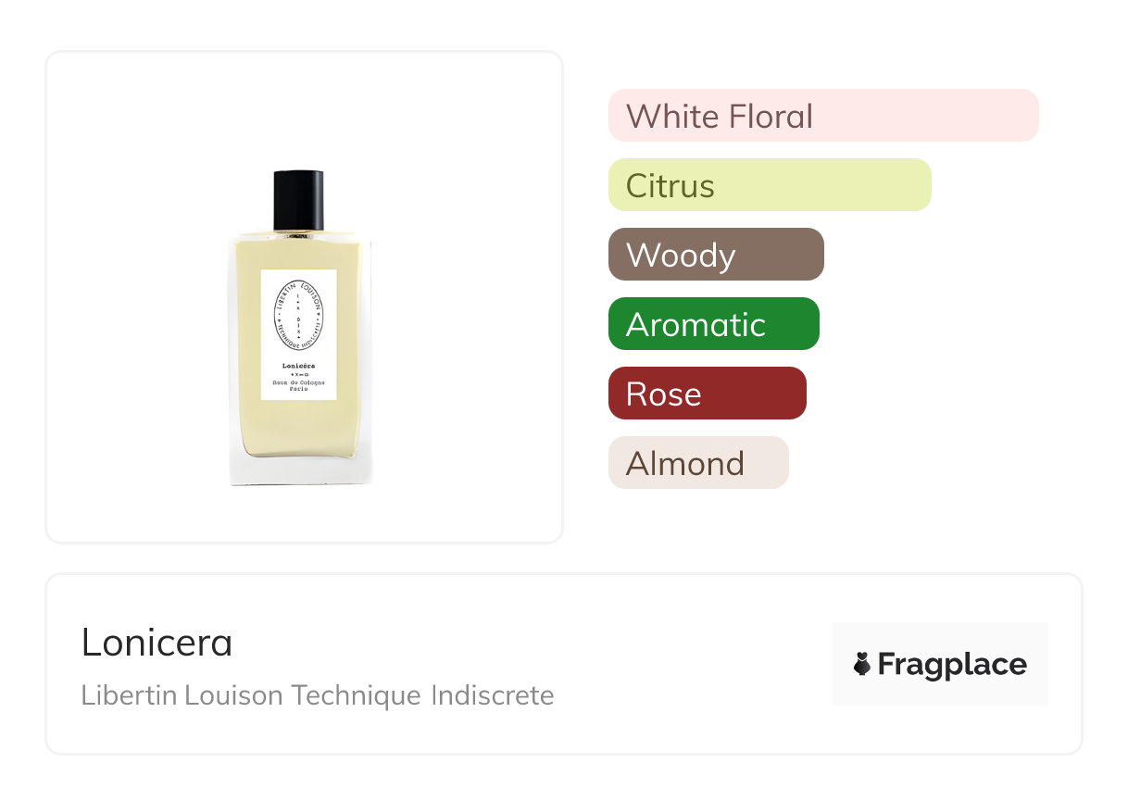This screenshot has height=800, width=1128.
Task: Click the Lonicera title heading
Action: click(157, 643)
